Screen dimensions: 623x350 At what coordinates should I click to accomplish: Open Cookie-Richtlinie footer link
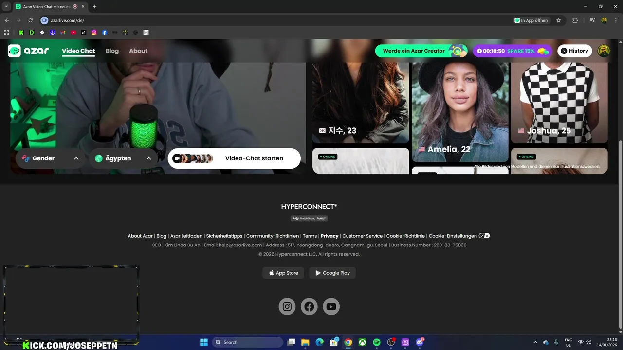405,236
